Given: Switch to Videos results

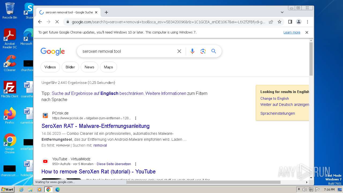Looking at the screenshot, I should 50,67.
